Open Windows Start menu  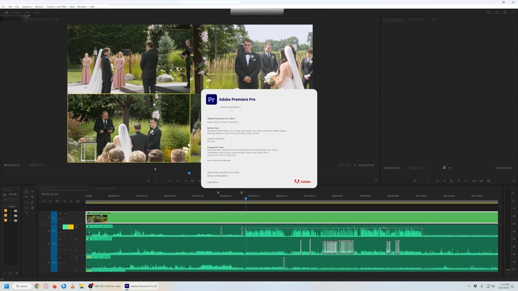point(6,286)
